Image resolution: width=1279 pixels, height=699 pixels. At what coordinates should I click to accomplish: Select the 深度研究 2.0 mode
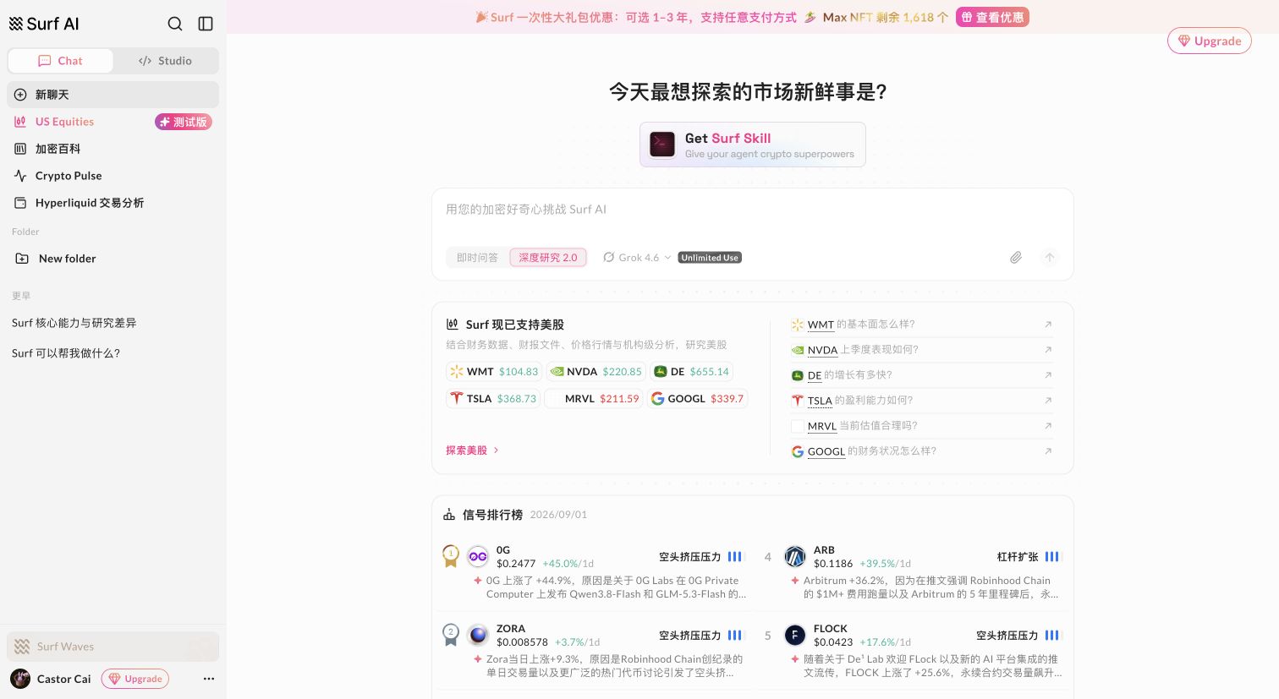click(x=548, y=258)
